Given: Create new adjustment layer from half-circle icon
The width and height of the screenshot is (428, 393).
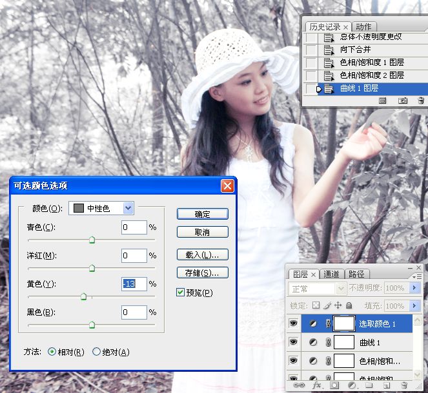Looking at the screenshot, I should pyautogui.click(x=352, y=385).
